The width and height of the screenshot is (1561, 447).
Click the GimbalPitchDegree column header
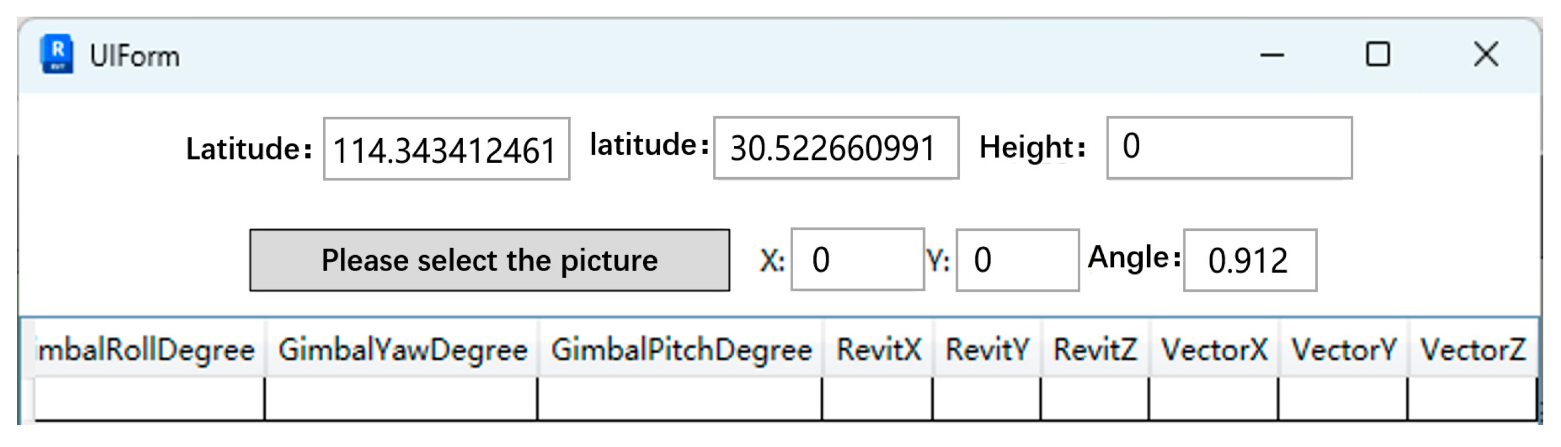click(680, 350)
